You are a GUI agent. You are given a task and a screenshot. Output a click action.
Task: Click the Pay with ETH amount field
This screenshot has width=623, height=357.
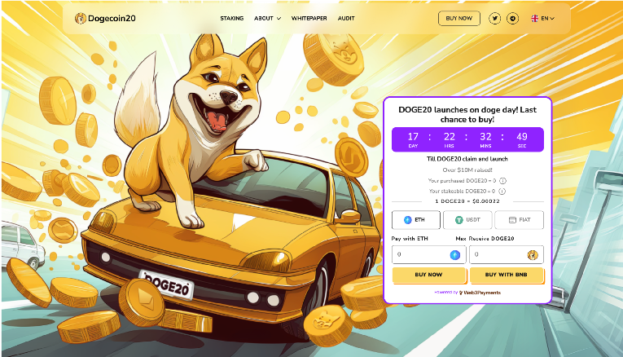[428, 254]
